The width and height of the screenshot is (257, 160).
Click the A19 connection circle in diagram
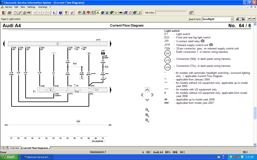pos(75,63)
